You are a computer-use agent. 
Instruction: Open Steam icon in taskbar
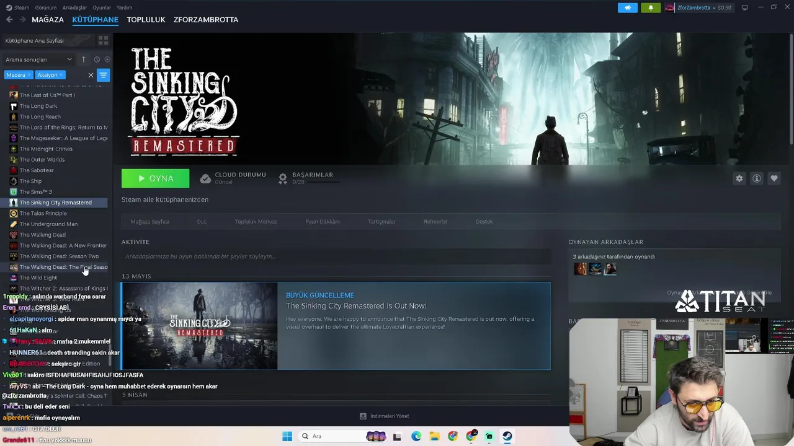(507, 436)
